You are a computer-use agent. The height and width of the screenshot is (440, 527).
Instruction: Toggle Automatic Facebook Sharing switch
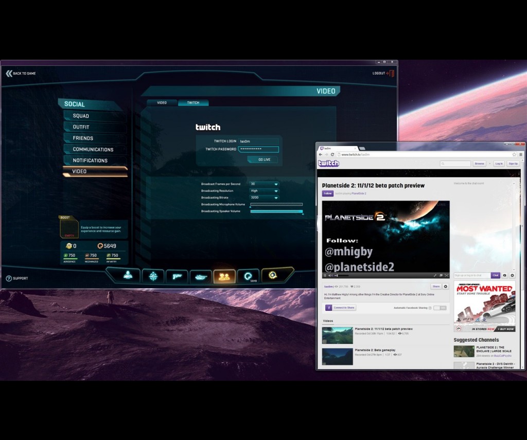coord(440,308)
